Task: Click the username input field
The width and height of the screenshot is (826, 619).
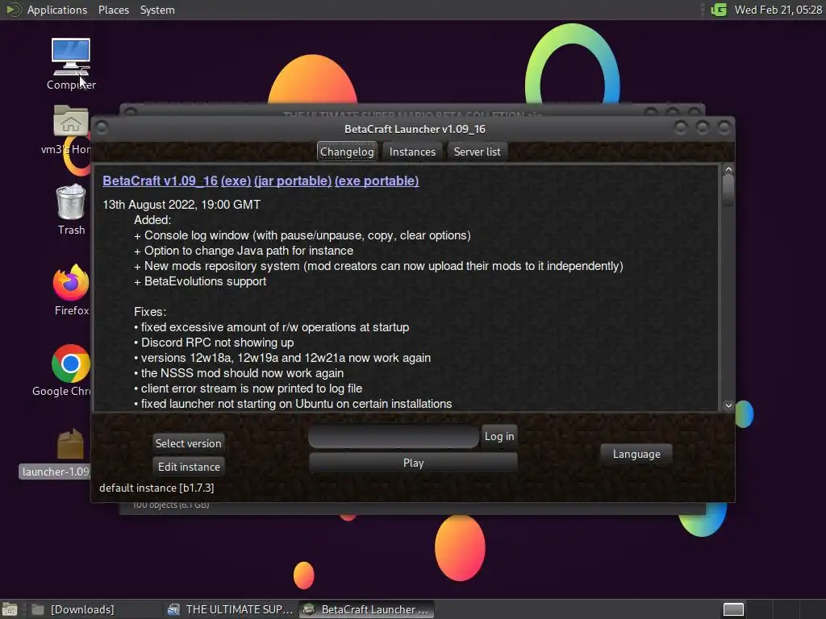Action: tap(394, 436)
